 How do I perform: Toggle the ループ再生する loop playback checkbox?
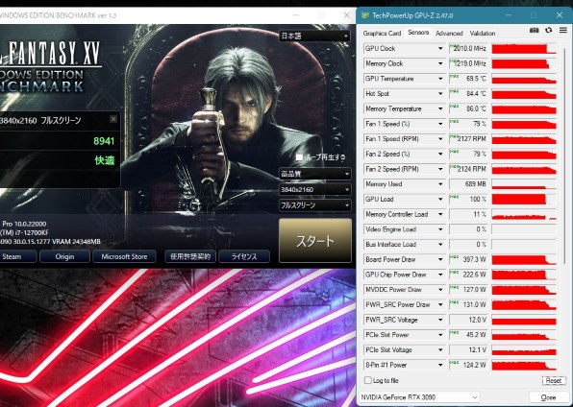[x=299, y=157]
